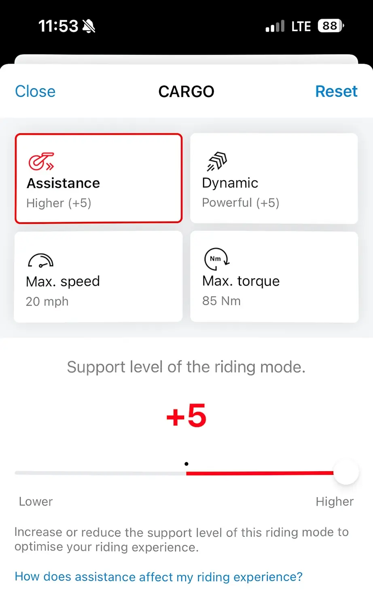This screenshot has width=373, height=591.
Task: Close the CARGO settings sheet
Action: (35, 91)
